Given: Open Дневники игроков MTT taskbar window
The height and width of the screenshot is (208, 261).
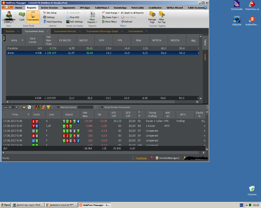Looking at the screenshot, I should [x=62, y=205].
